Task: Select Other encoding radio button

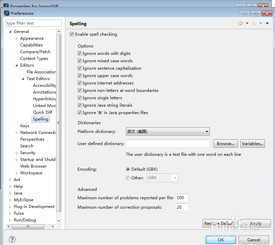Action: 128,178
